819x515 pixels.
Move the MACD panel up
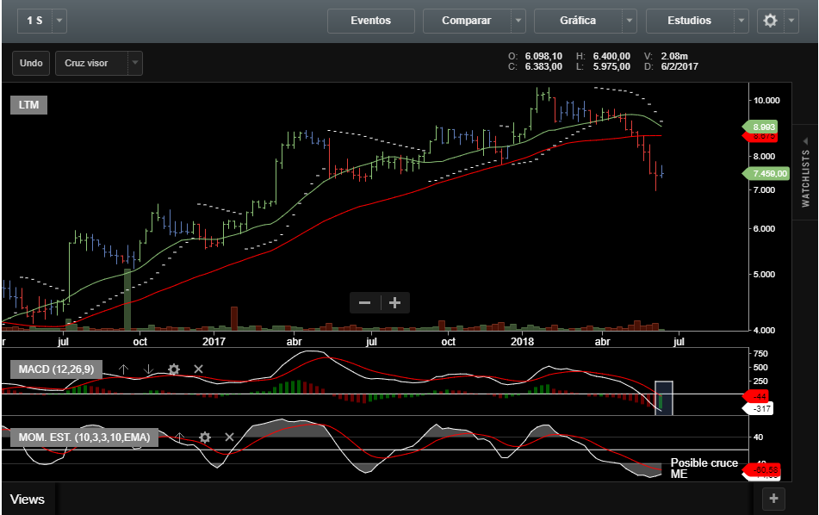123,369
